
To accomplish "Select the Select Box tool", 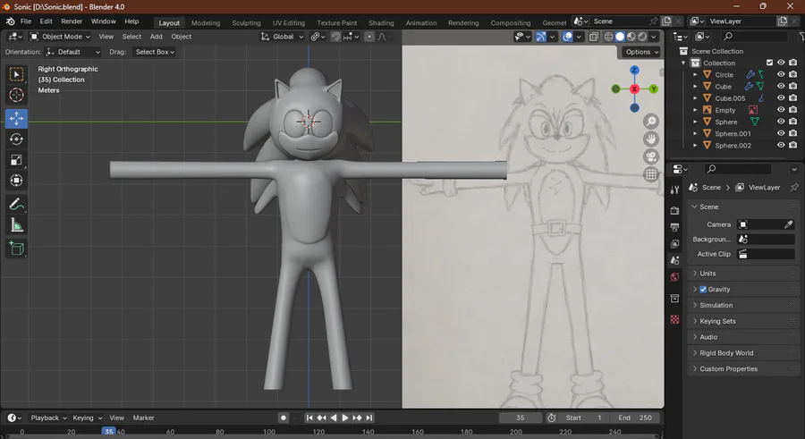I will [16, 74].
